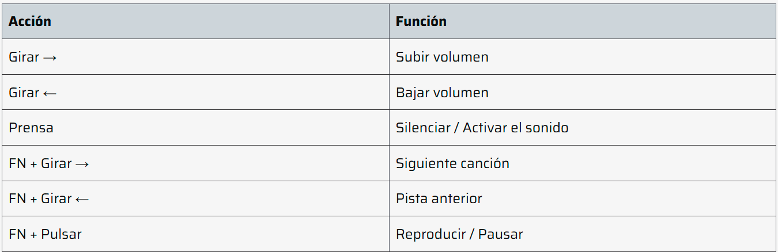Click the left arrow after 'FN + Girar'
The width and height of the screenshot is (778, 252).
pos(82,199)
